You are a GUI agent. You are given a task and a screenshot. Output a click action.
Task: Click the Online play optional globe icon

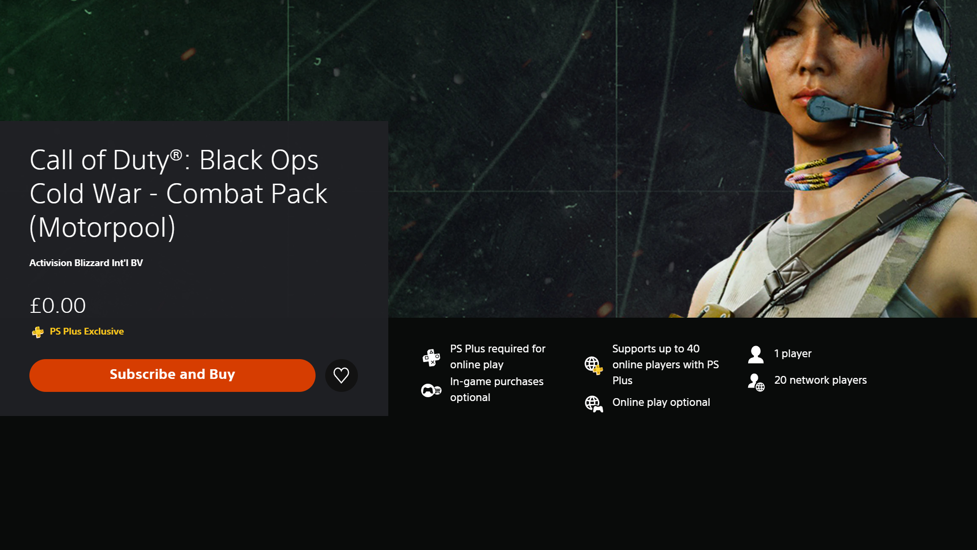pos(594,403)
